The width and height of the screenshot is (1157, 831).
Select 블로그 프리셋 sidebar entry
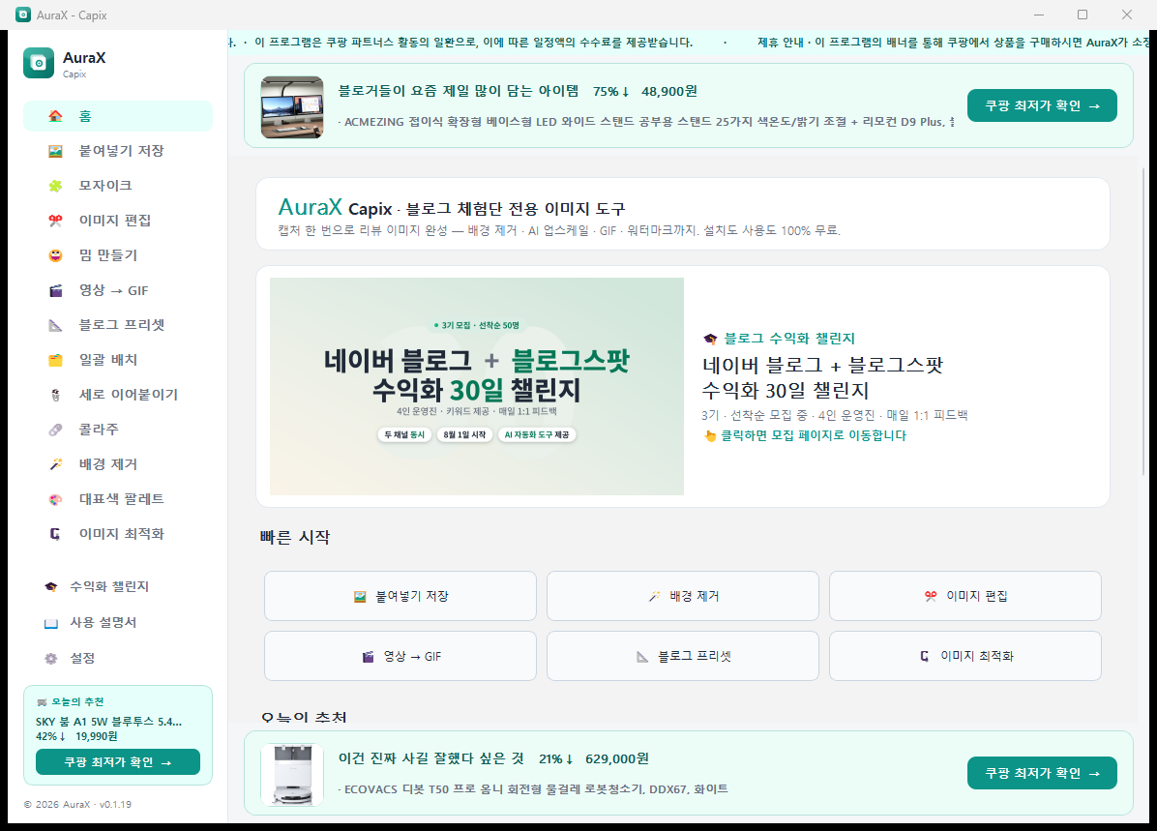[x=118, y=325]
